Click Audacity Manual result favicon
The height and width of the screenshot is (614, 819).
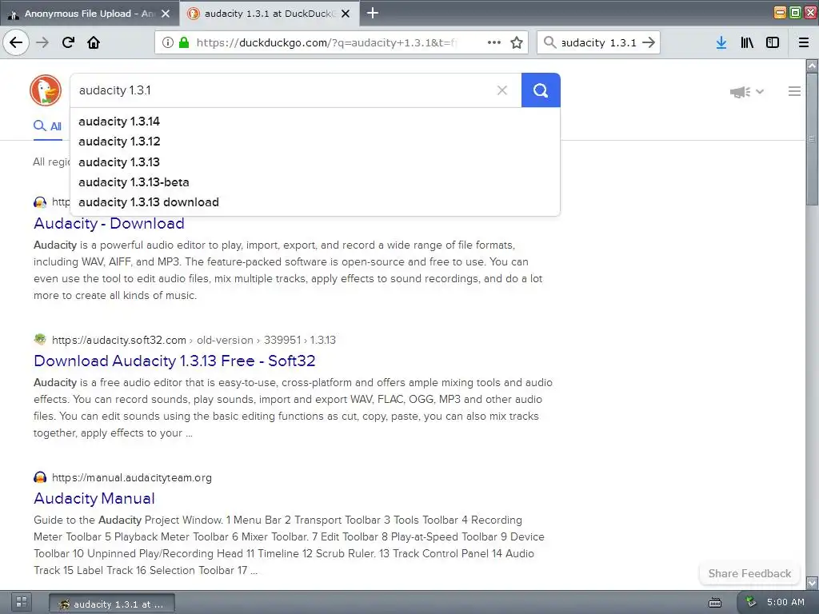pyautogui.click(x=40, y=477)
